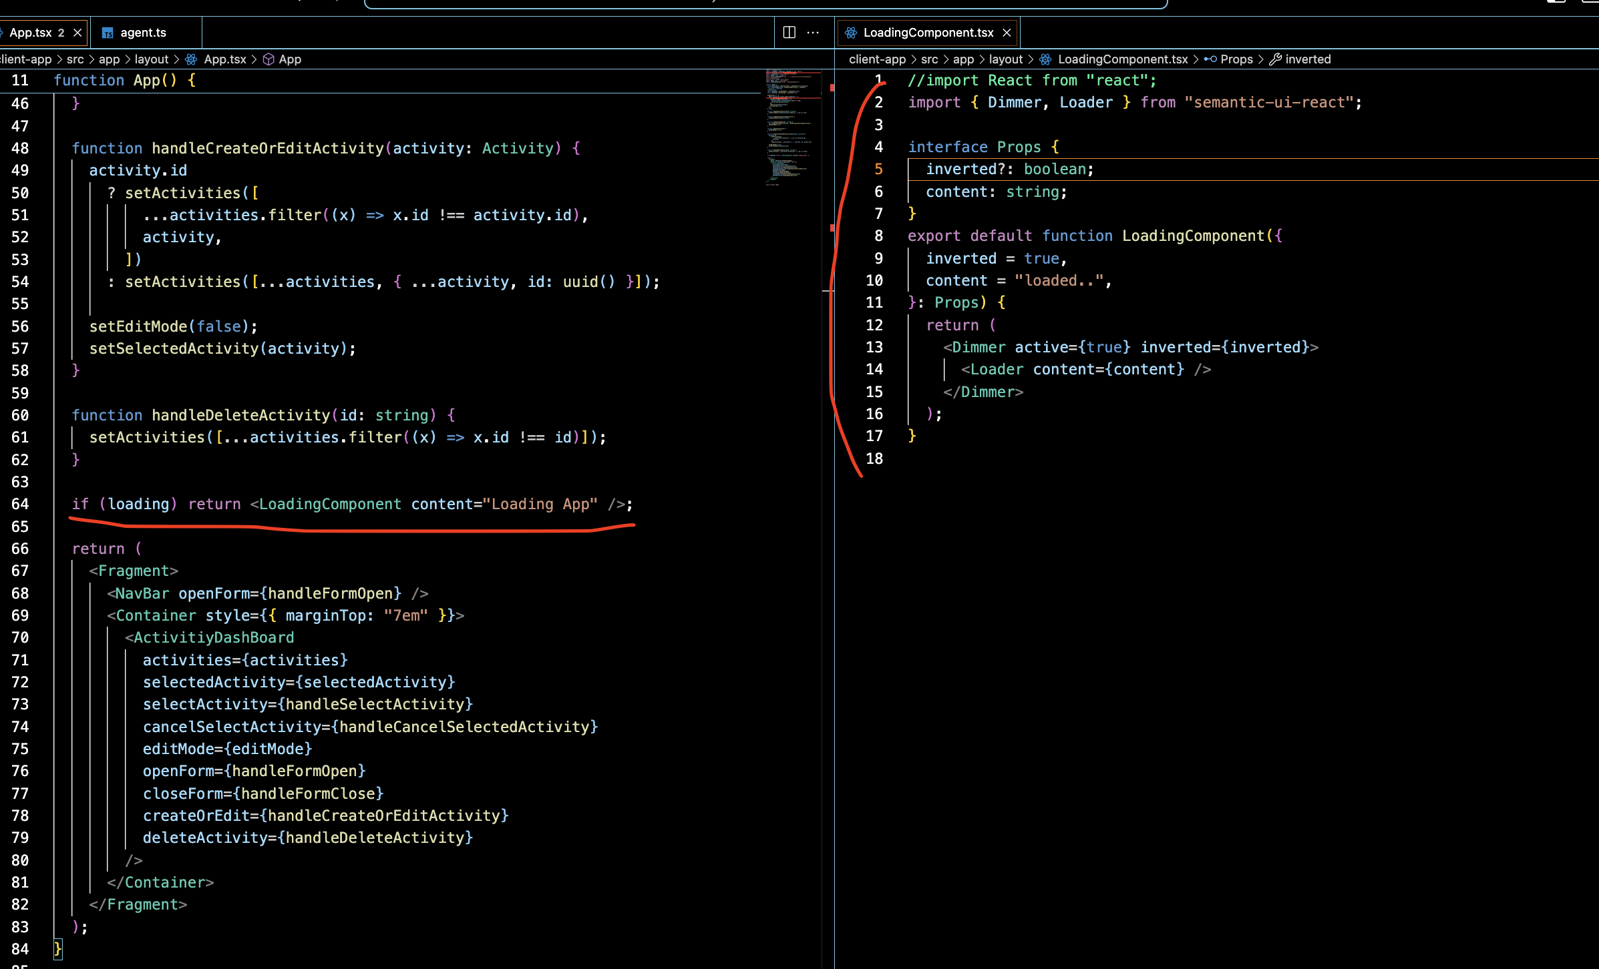This screenshot has height=969, width=1599.
Task: Click line number 64 in left gutter
Action: [x=20, y=504]
